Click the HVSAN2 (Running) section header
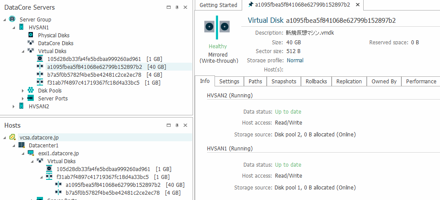The height and width of the screenshot is (200, 440). 230,95
